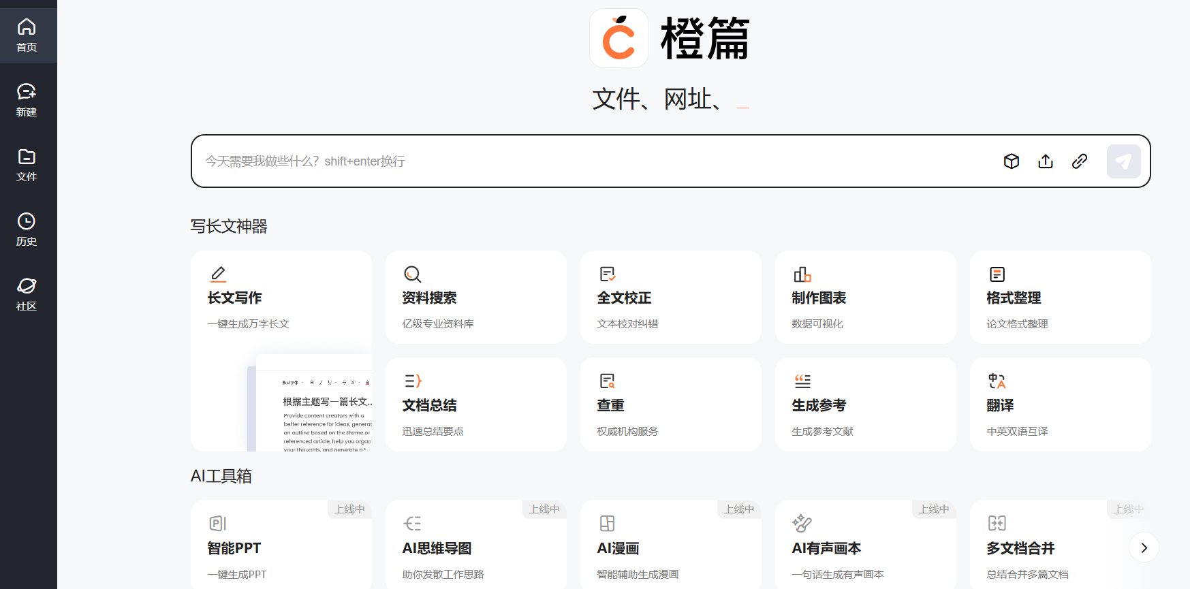Click the comic panel icon on AI漫画
1190x589 pixels.
[608, 524]
